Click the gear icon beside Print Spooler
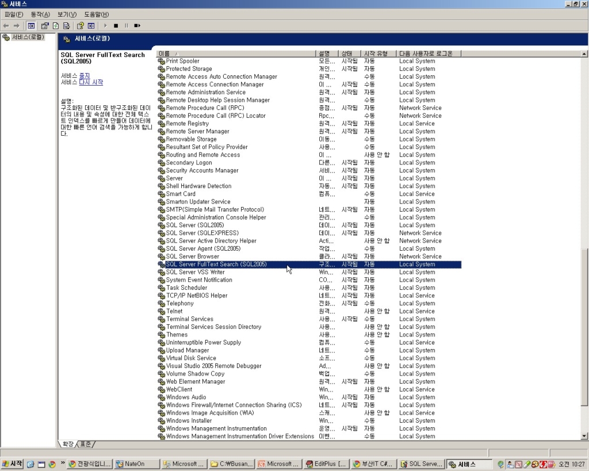Viewport: 589px width, 471px height. tap(162, 61)
